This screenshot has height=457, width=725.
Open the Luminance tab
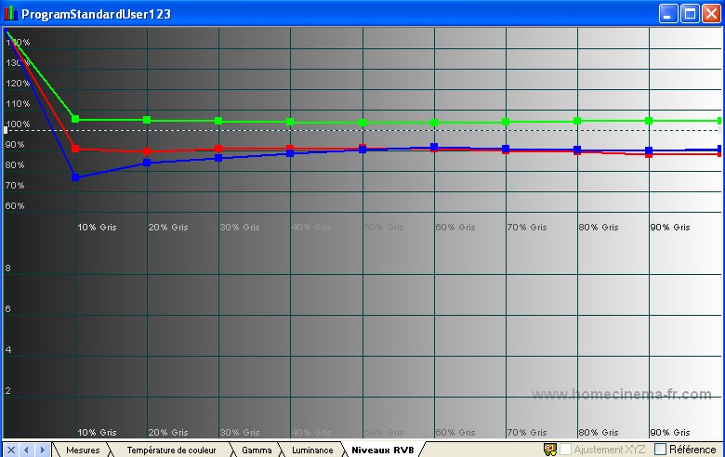click(x=312, y=450)
